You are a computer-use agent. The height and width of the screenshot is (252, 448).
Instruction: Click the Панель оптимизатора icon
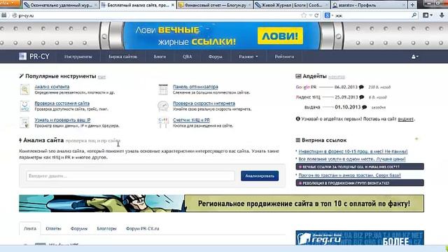click(x=163, y=90)
